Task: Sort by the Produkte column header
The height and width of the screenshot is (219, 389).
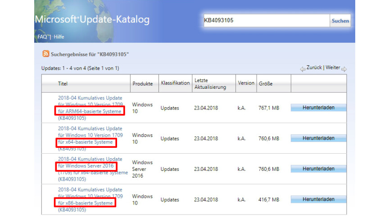Action: click(143, 84)
